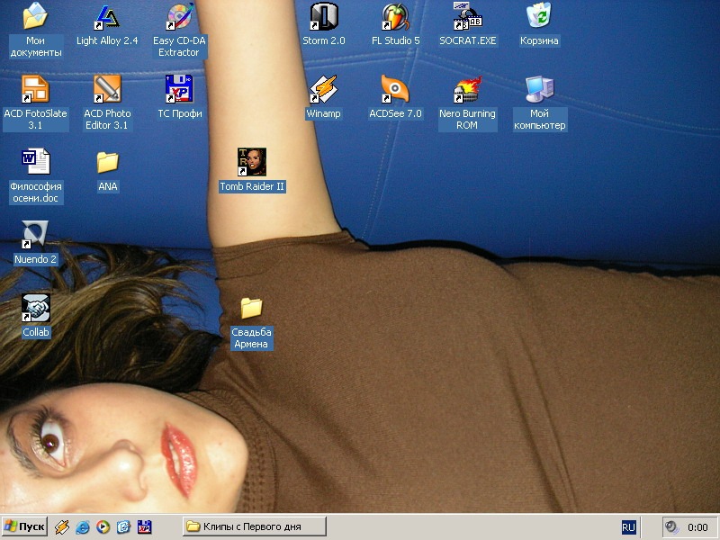Select the ACDSee 7.0 desktop icon
The image size is (720, 540).
tap(395, 90)
